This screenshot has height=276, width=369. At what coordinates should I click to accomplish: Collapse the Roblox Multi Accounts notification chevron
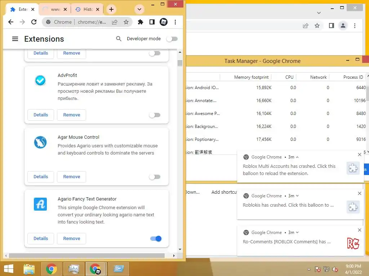(x=297, y=157)
